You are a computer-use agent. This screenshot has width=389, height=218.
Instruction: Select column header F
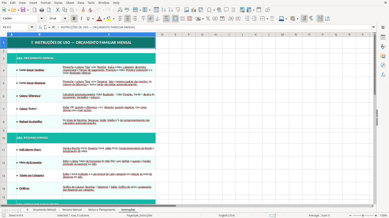pos(189,35)
